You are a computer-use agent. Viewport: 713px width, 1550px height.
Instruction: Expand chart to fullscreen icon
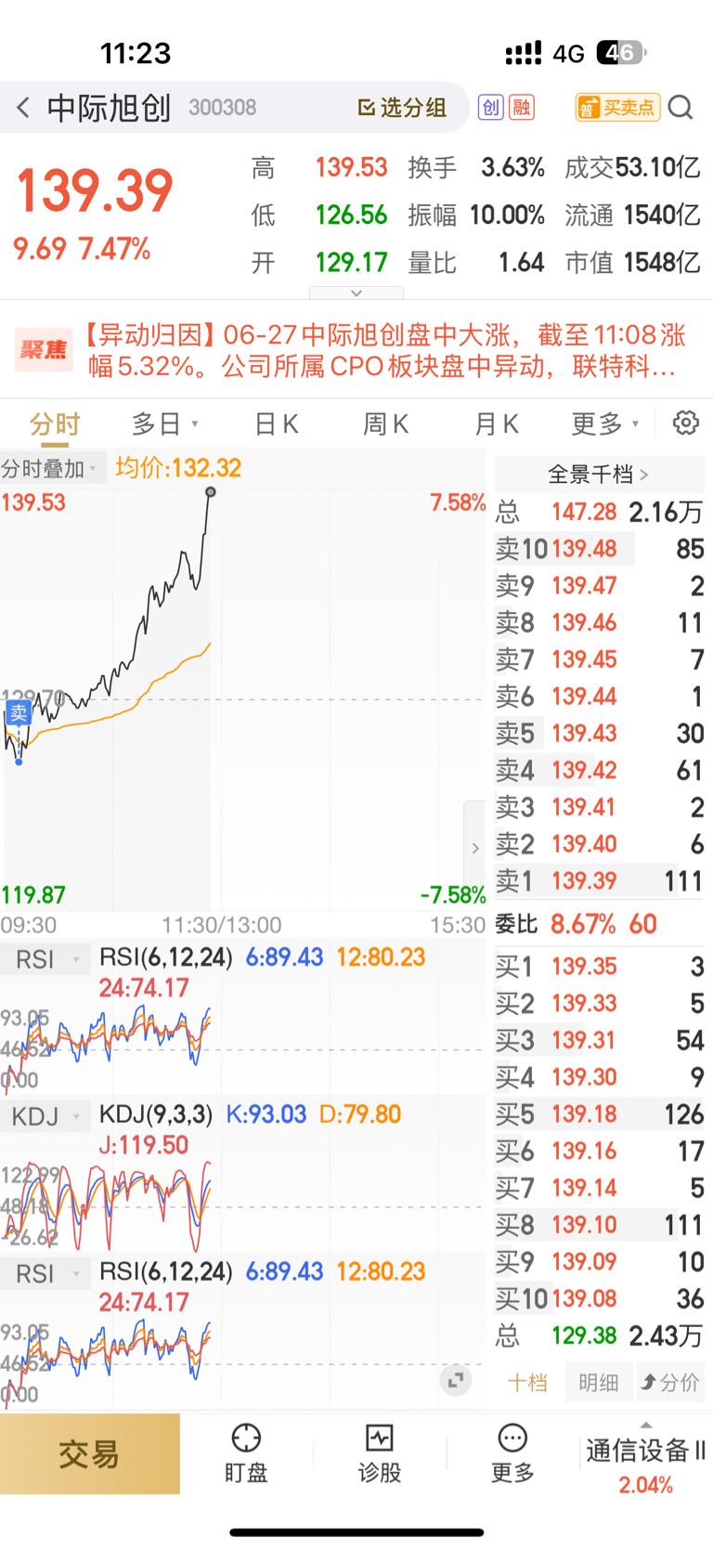click(x=456, y=1380)
